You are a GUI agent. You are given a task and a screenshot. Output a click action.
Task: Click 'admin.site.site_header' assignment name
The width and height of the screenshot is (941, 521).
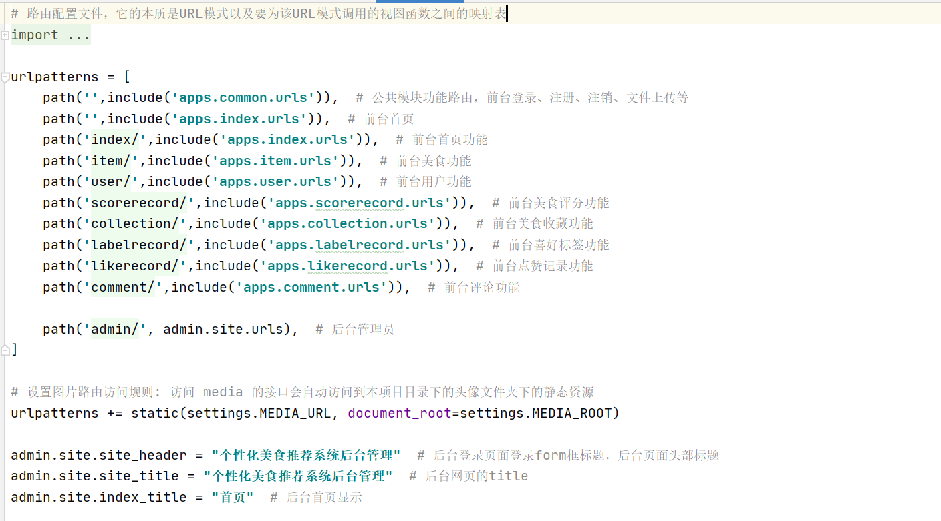pos(99,455)
